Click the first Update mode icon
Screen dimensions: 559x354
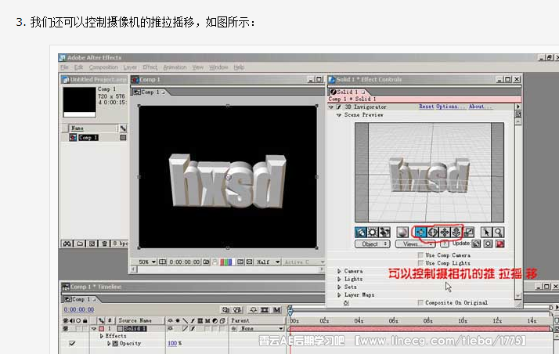(476, 244)
